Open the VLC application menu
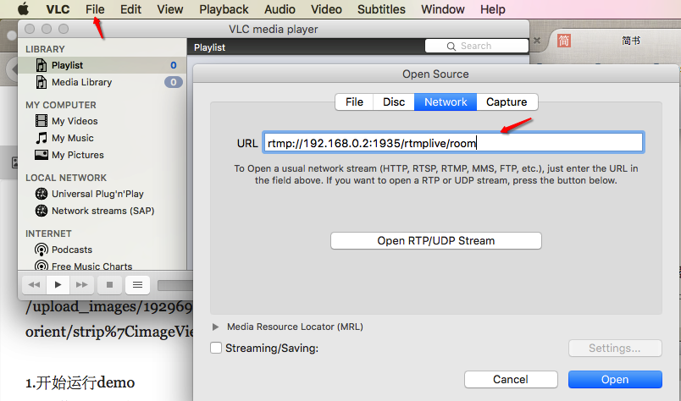The width and height of the screenshot is (681, 401). 58,9
